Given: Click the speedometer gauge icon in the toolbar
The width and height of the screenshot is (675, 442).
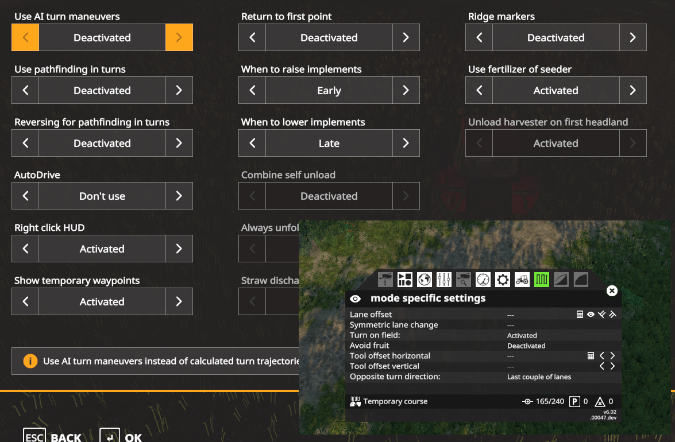Looking at the screenshot, I should [x=483, y=279].
